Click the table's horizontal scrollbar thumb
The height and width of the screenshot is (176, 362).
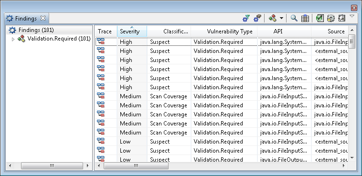pyautogui.click(x=136, y=166)
